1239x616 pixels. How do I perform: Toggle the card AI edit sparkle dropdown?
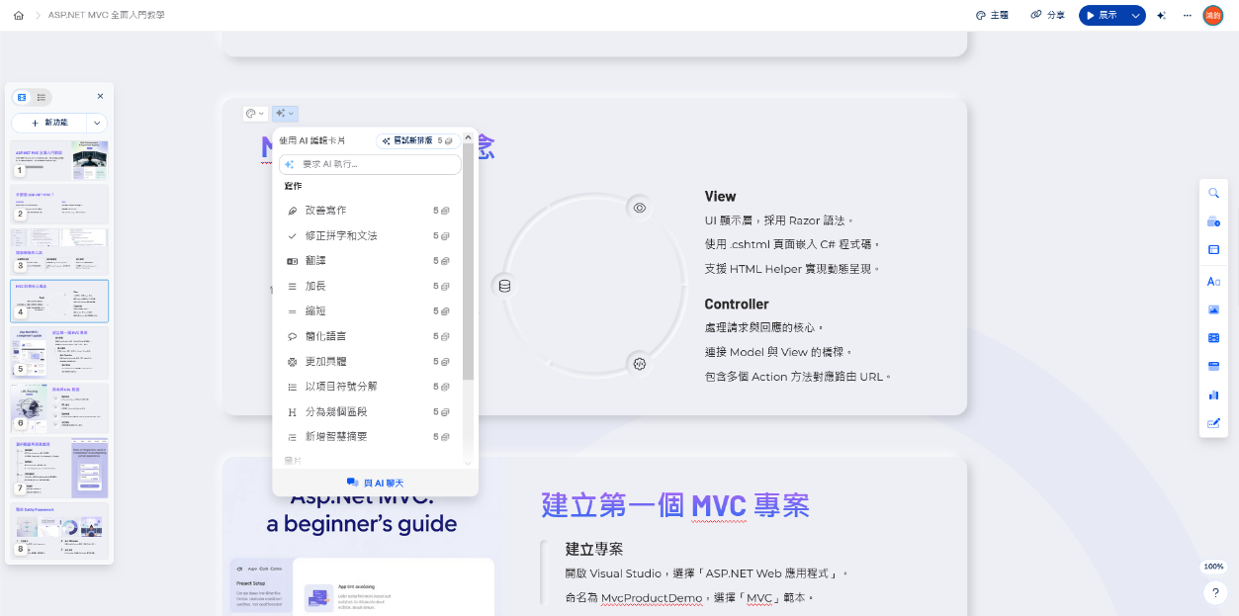point(285,114)
